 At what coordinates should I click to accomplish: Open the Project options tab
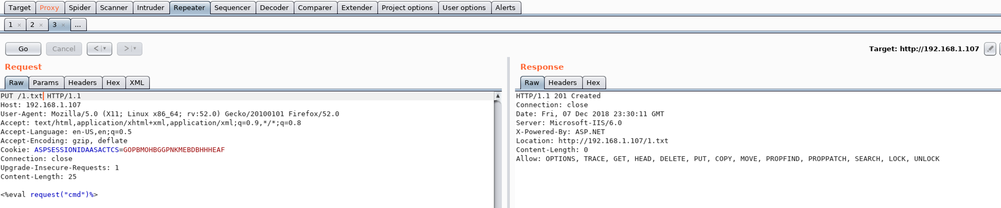tap(407, 8)
